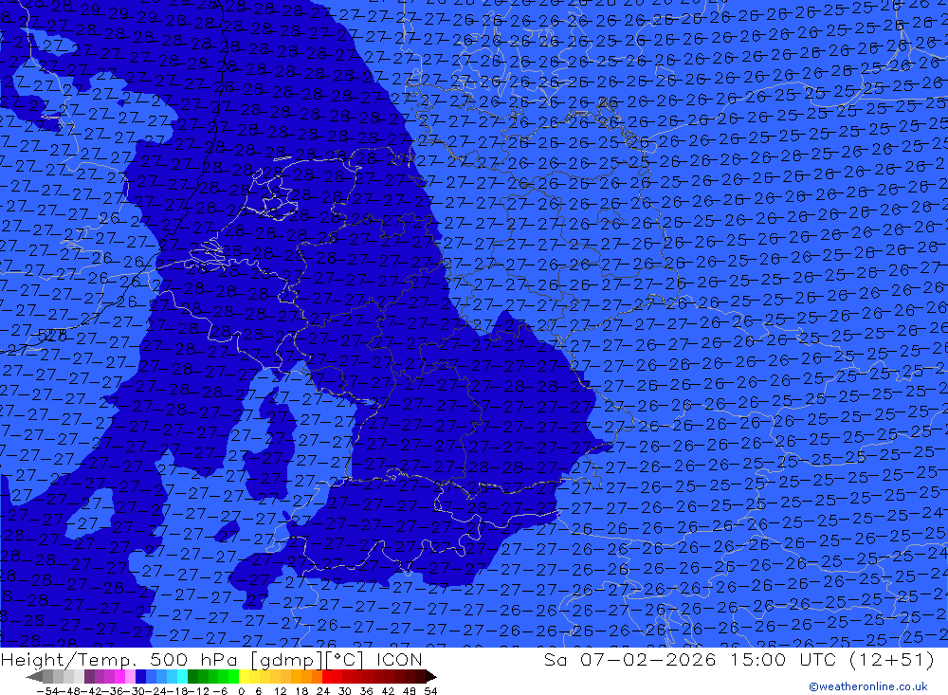Click the "[gdmp][°C]" units text
The width and height of the screenshot is (948, 695).
coord(308,659)
